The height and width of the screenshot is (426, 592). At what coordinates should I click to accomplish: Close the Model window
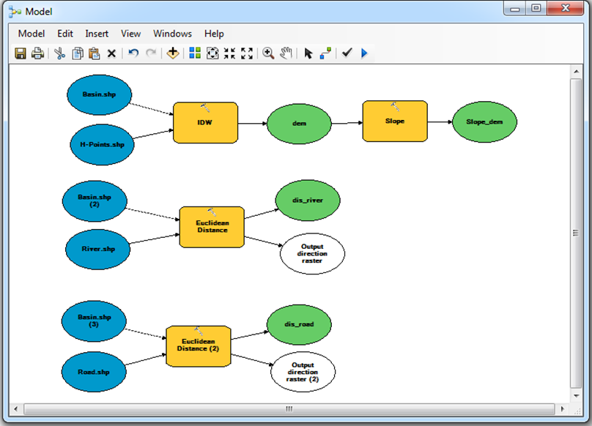[565, 8]
